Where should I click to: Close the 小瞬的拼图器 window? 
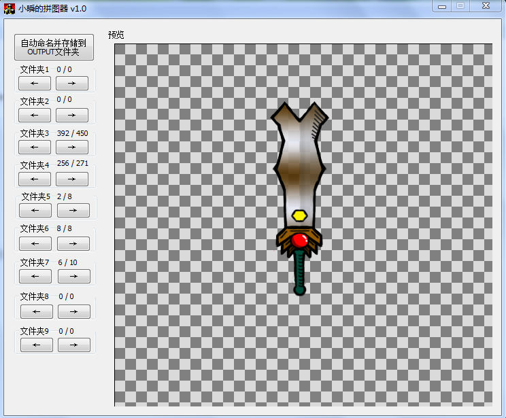pos(486,6)
